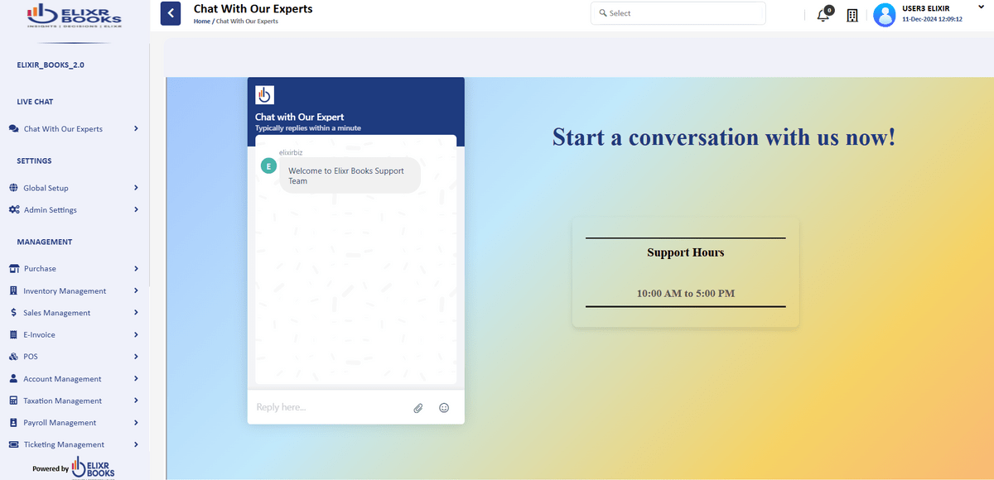This screenshot has width=994, height=480.
Task: Open Chat With Our Experts item
Action: tap(63, 129)
